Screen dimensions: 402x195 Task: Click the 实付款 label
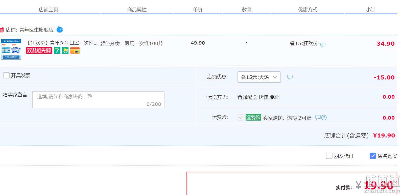point(344,187)
